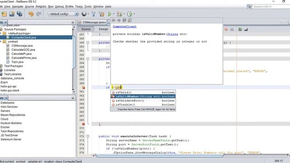Screen dimensions: 290x163
Task: Follow the ComputeClient link in Javadoc
Action: (125, 27)
